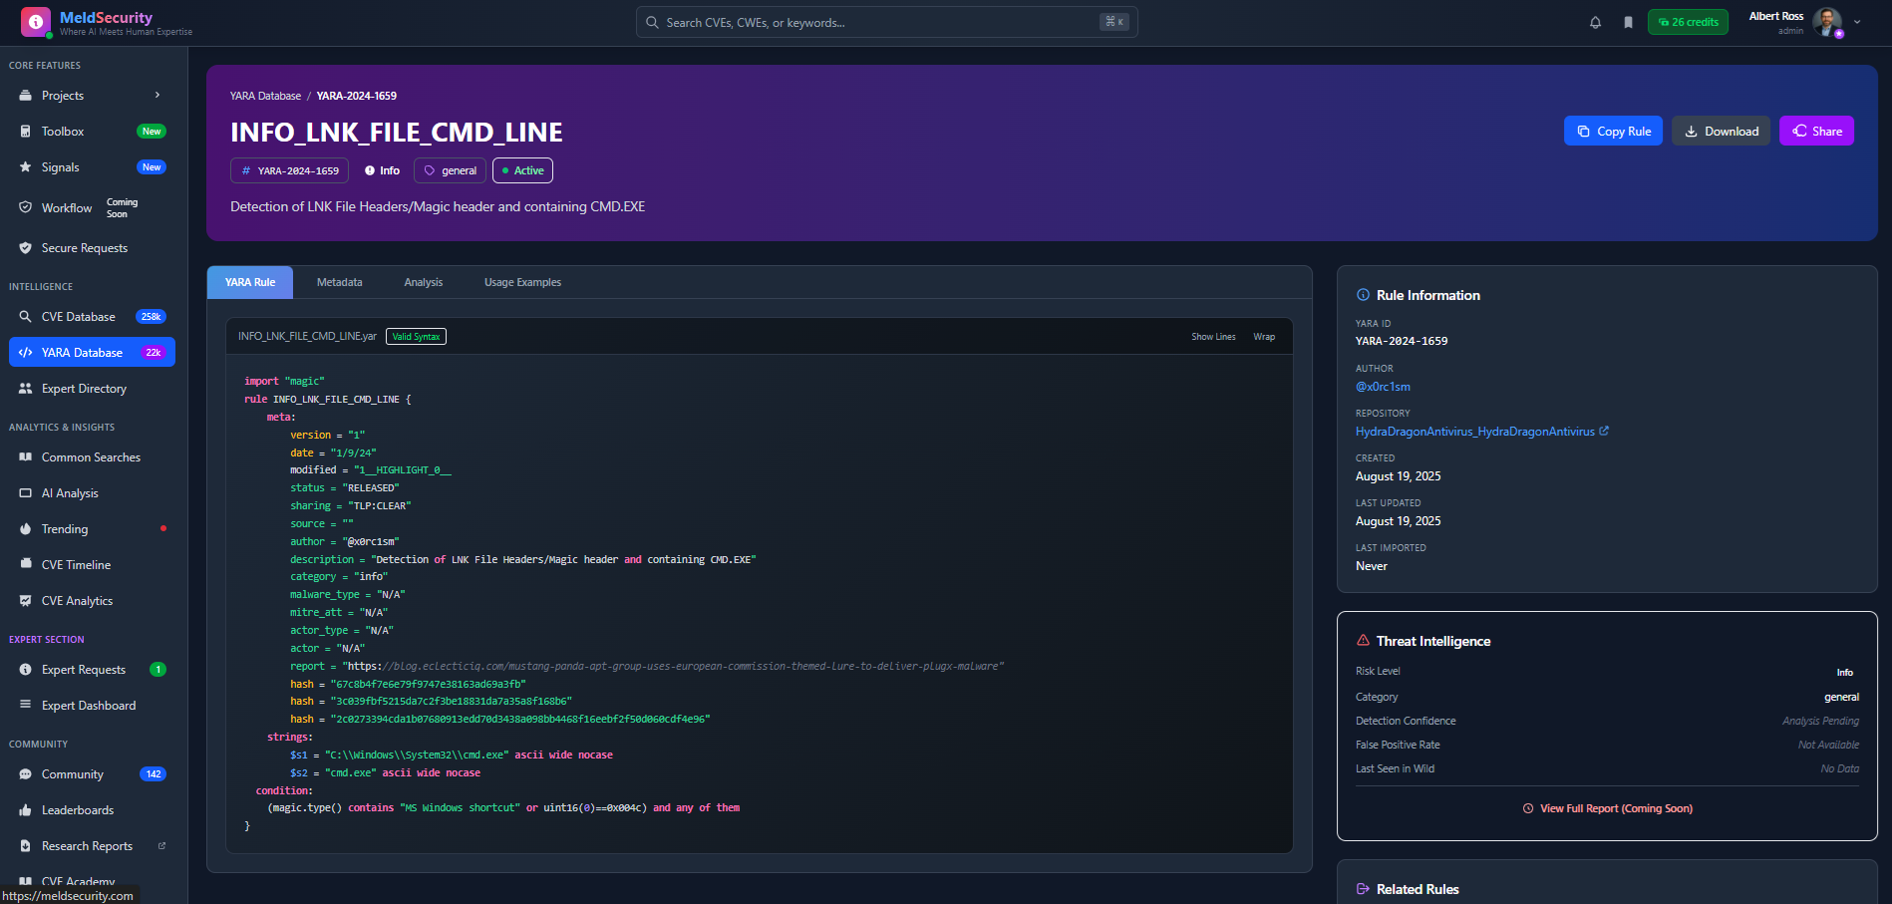This screenshot has width=1892, height=904.
Task: Open the Expert Requests info icon
Action: (x=25, y=669)
